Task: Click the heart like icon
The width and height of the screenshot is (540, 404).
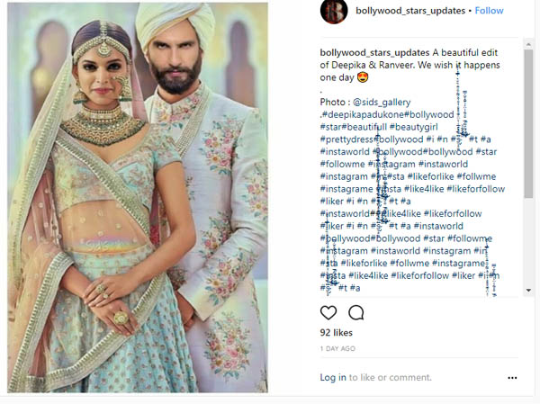Action: coord(328,313)
